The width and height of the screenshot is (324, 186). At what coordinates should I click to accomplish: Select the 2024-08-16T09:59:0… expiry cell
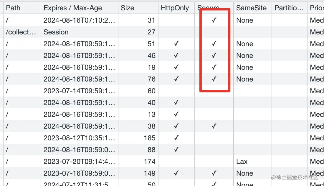[79, 150]
